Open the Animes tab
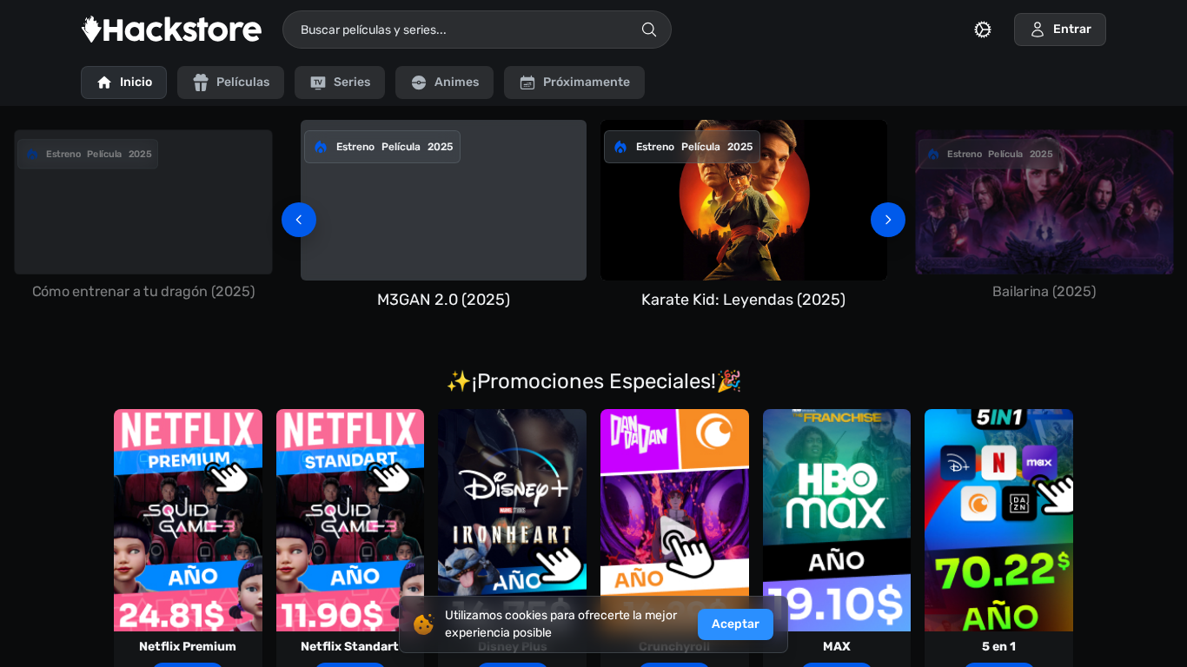1187x667 pixels. [x=444, y=83]
